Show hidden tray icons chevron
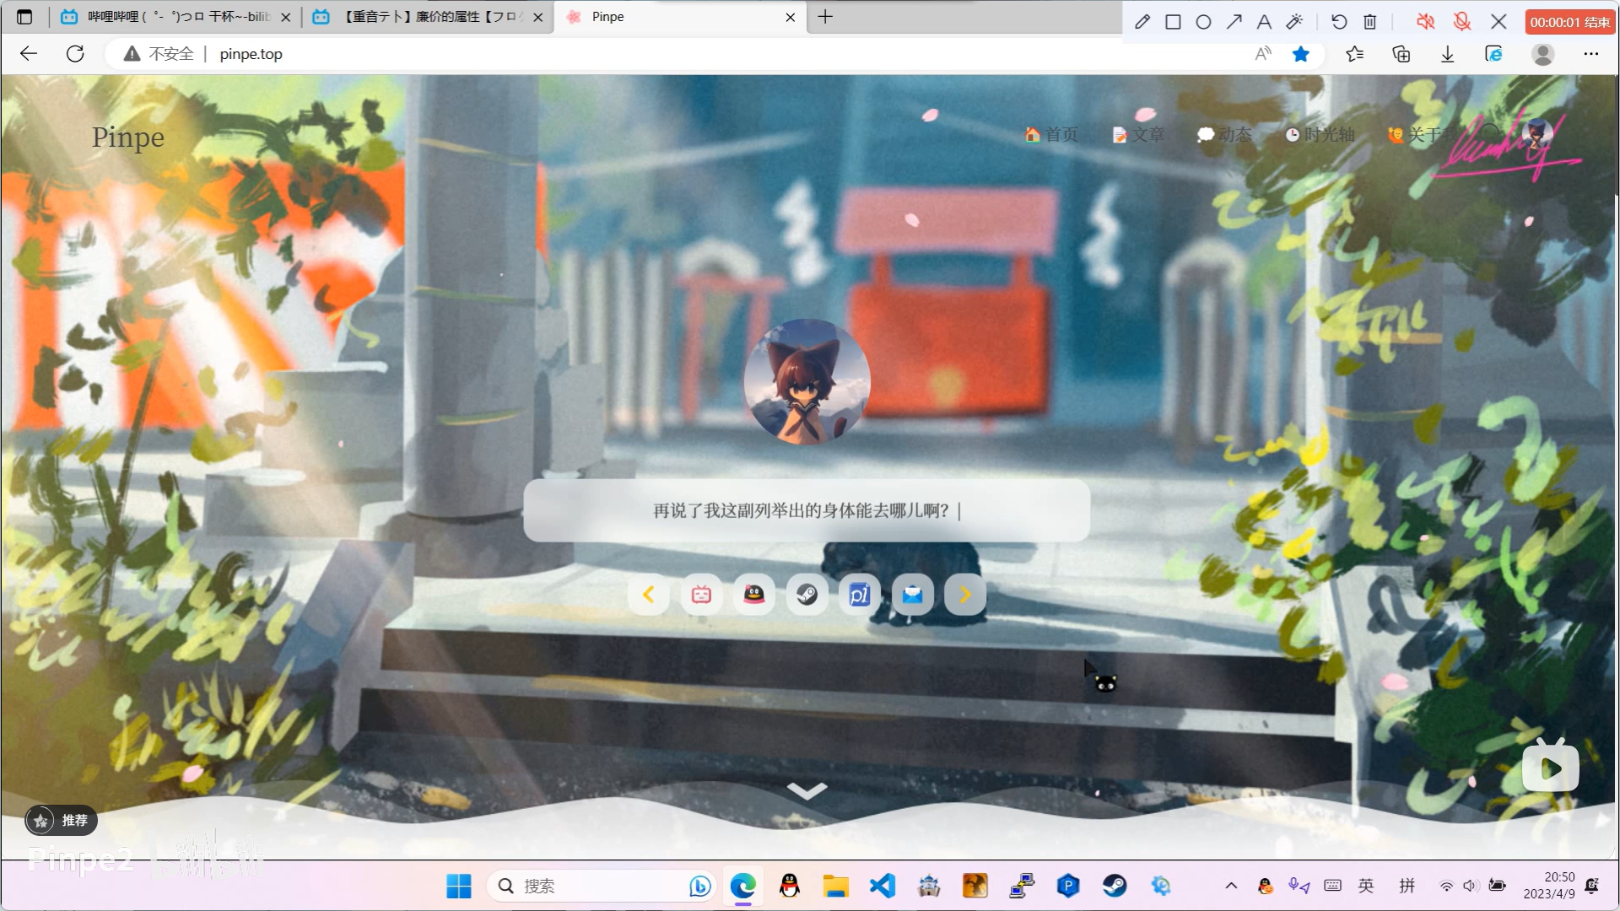Image resolution: width=1620 pixels, height=911 pixels. pos(1231,886)
